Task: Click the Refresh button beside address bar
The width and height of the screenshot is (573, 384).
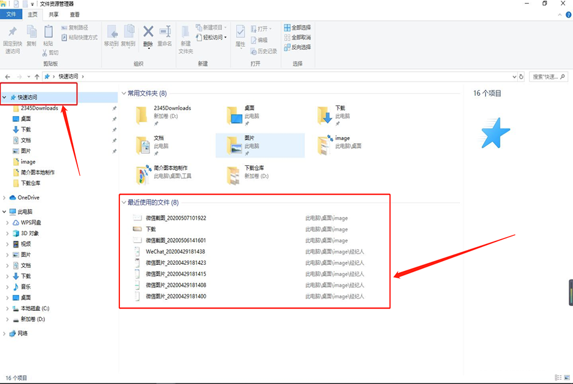Action: click(x=521, y=77)
